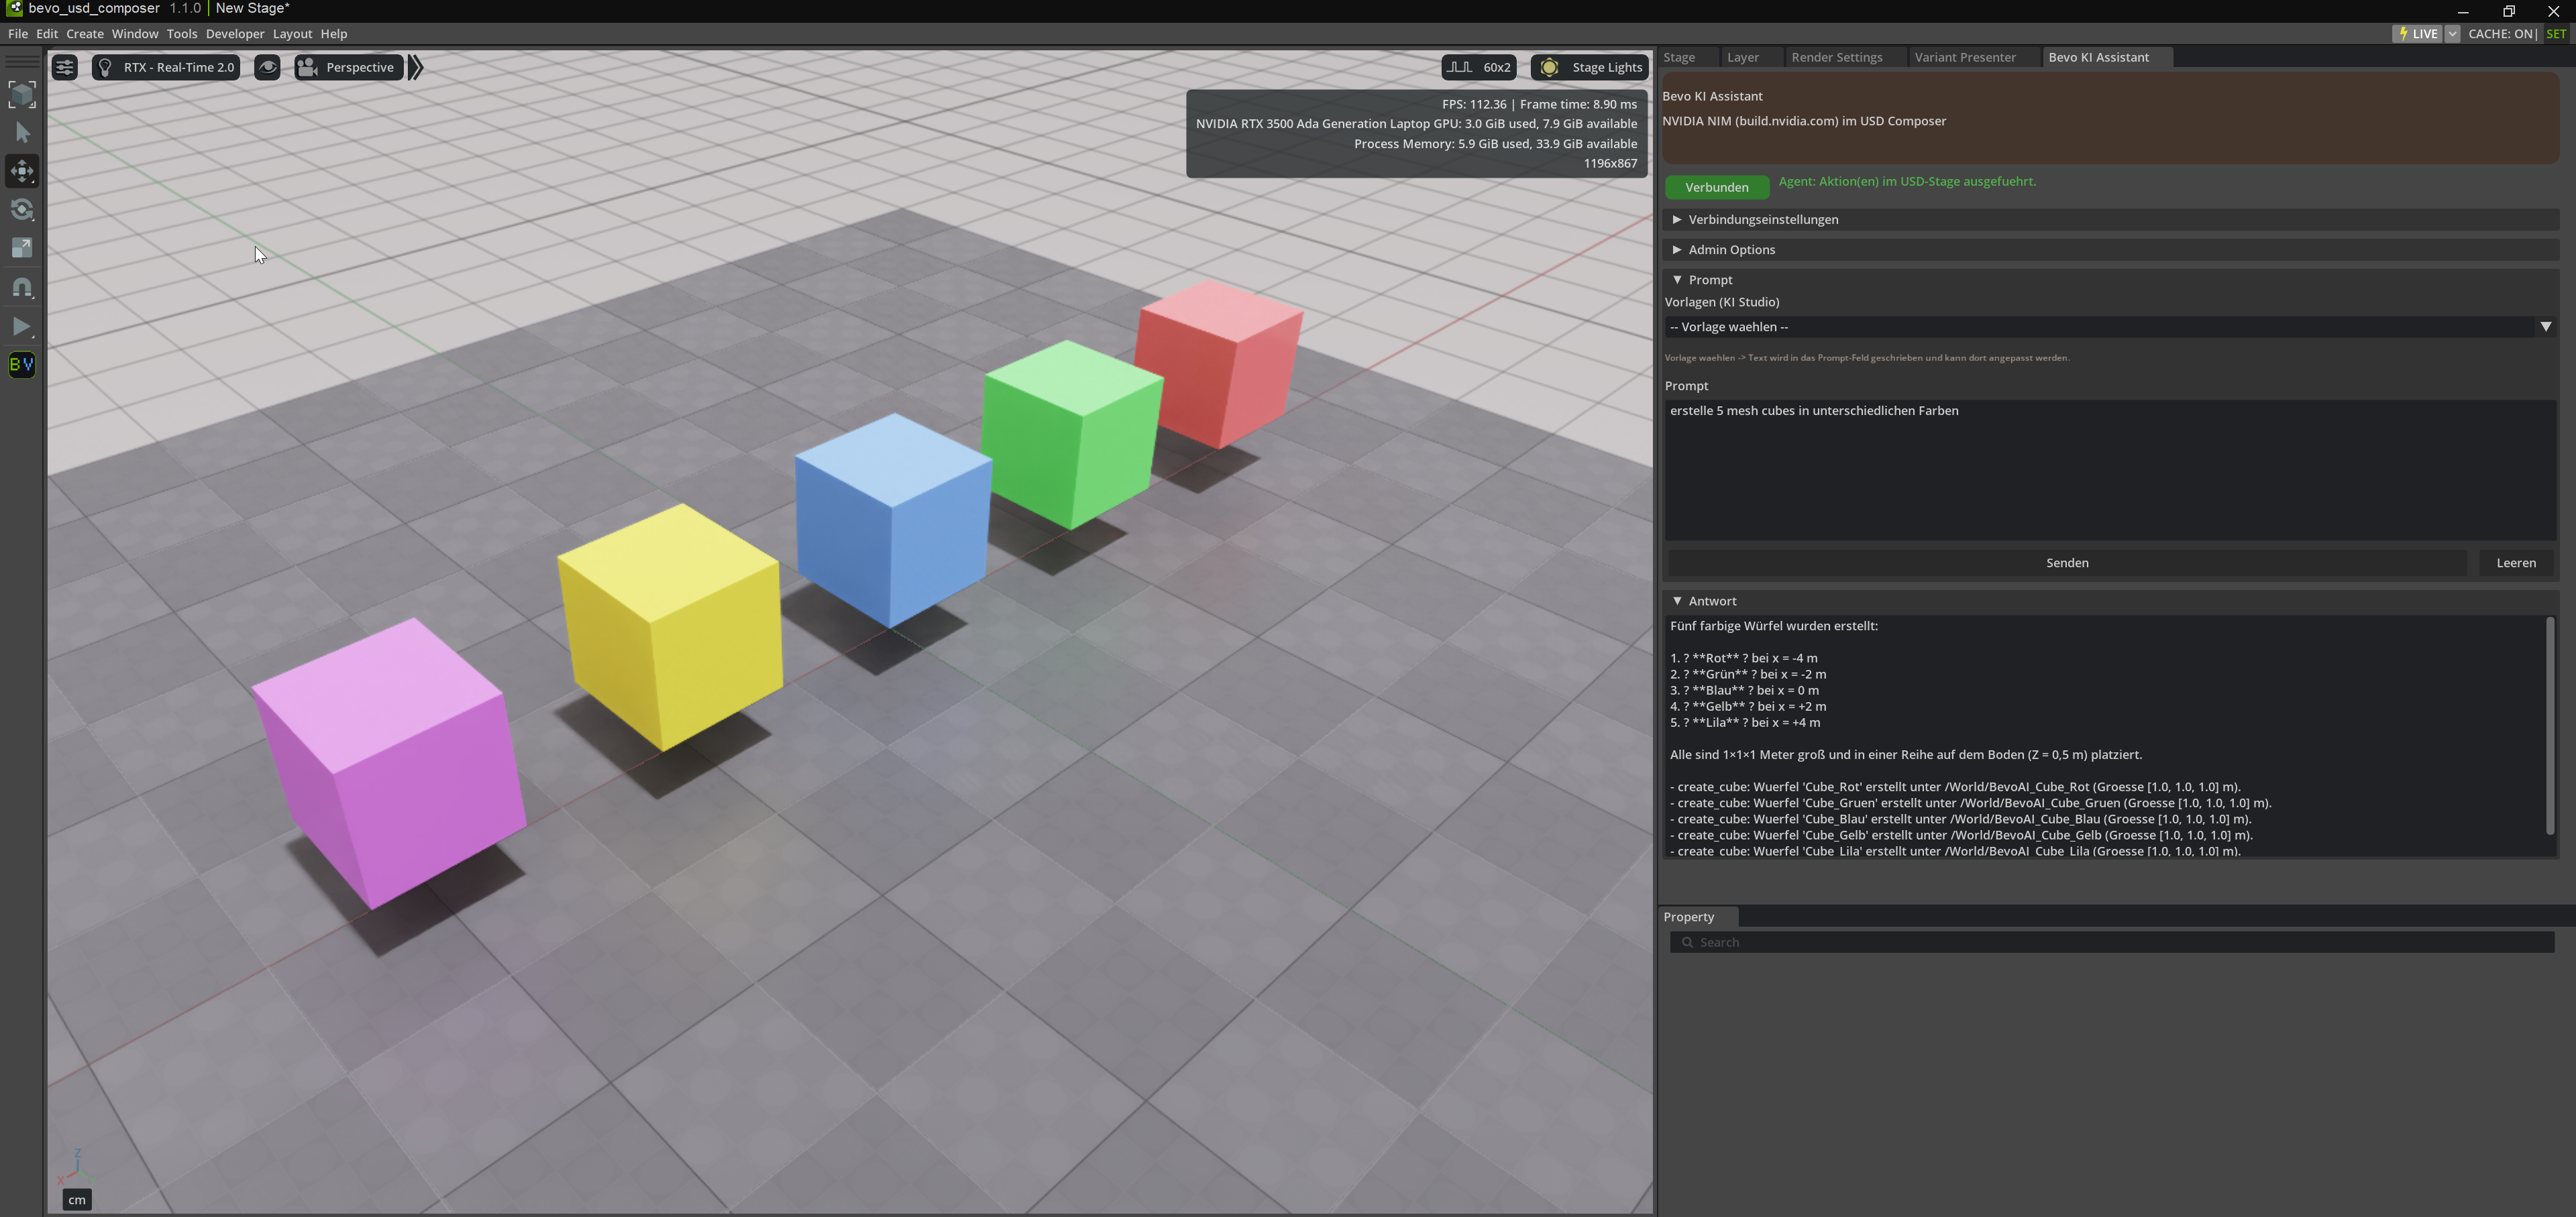Open the cm units indicator
This screenshot has height=1217, width=2576.
[x=77, y=1199]
